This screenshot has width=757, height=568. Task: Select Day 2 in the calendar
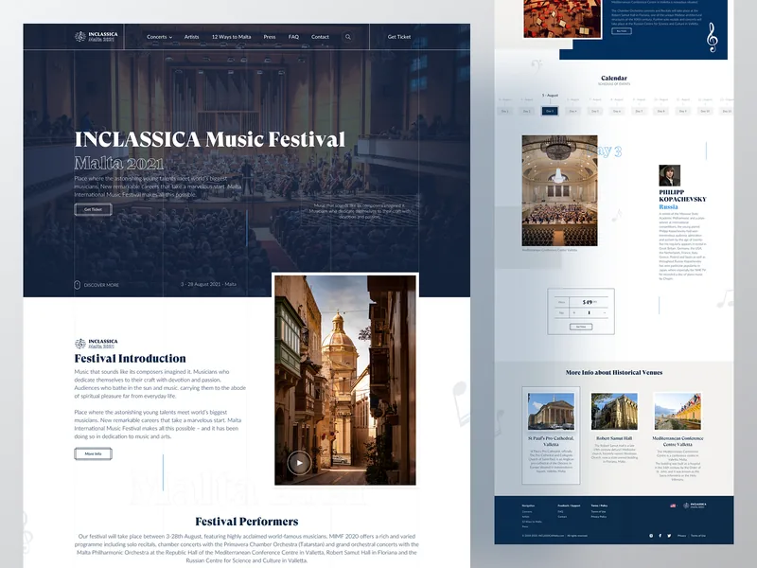coord(527,111)
